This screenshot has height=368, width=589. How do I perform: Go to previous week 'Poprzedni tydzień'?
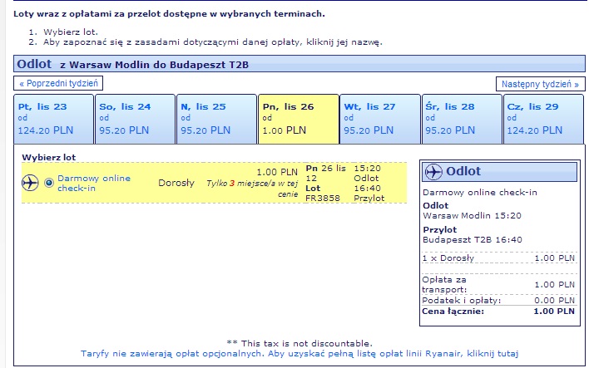(58, 83)
